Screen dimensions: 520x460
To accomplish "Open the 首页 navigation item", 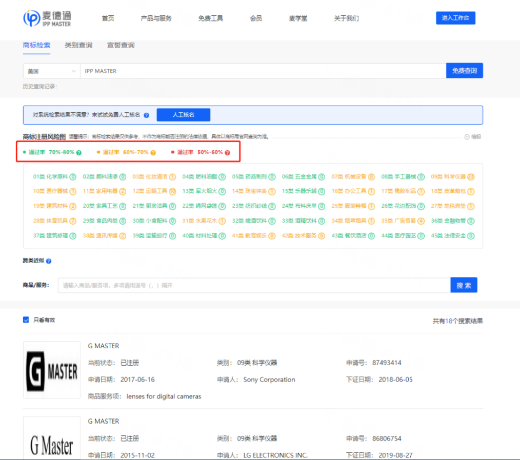I will pos(108,18).
